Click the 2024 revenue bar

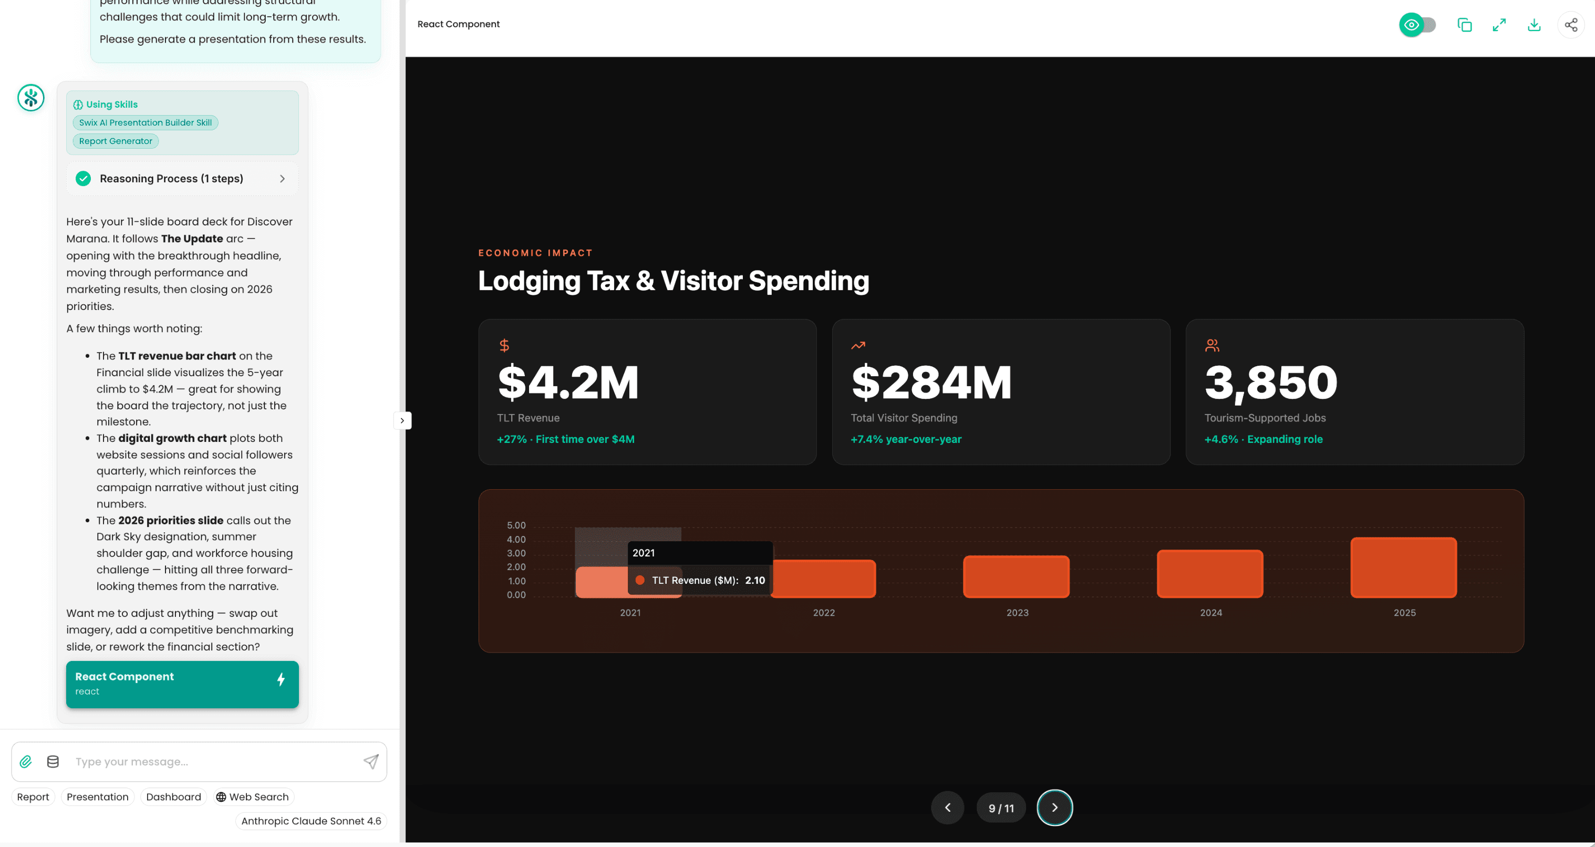(1210, 573)
